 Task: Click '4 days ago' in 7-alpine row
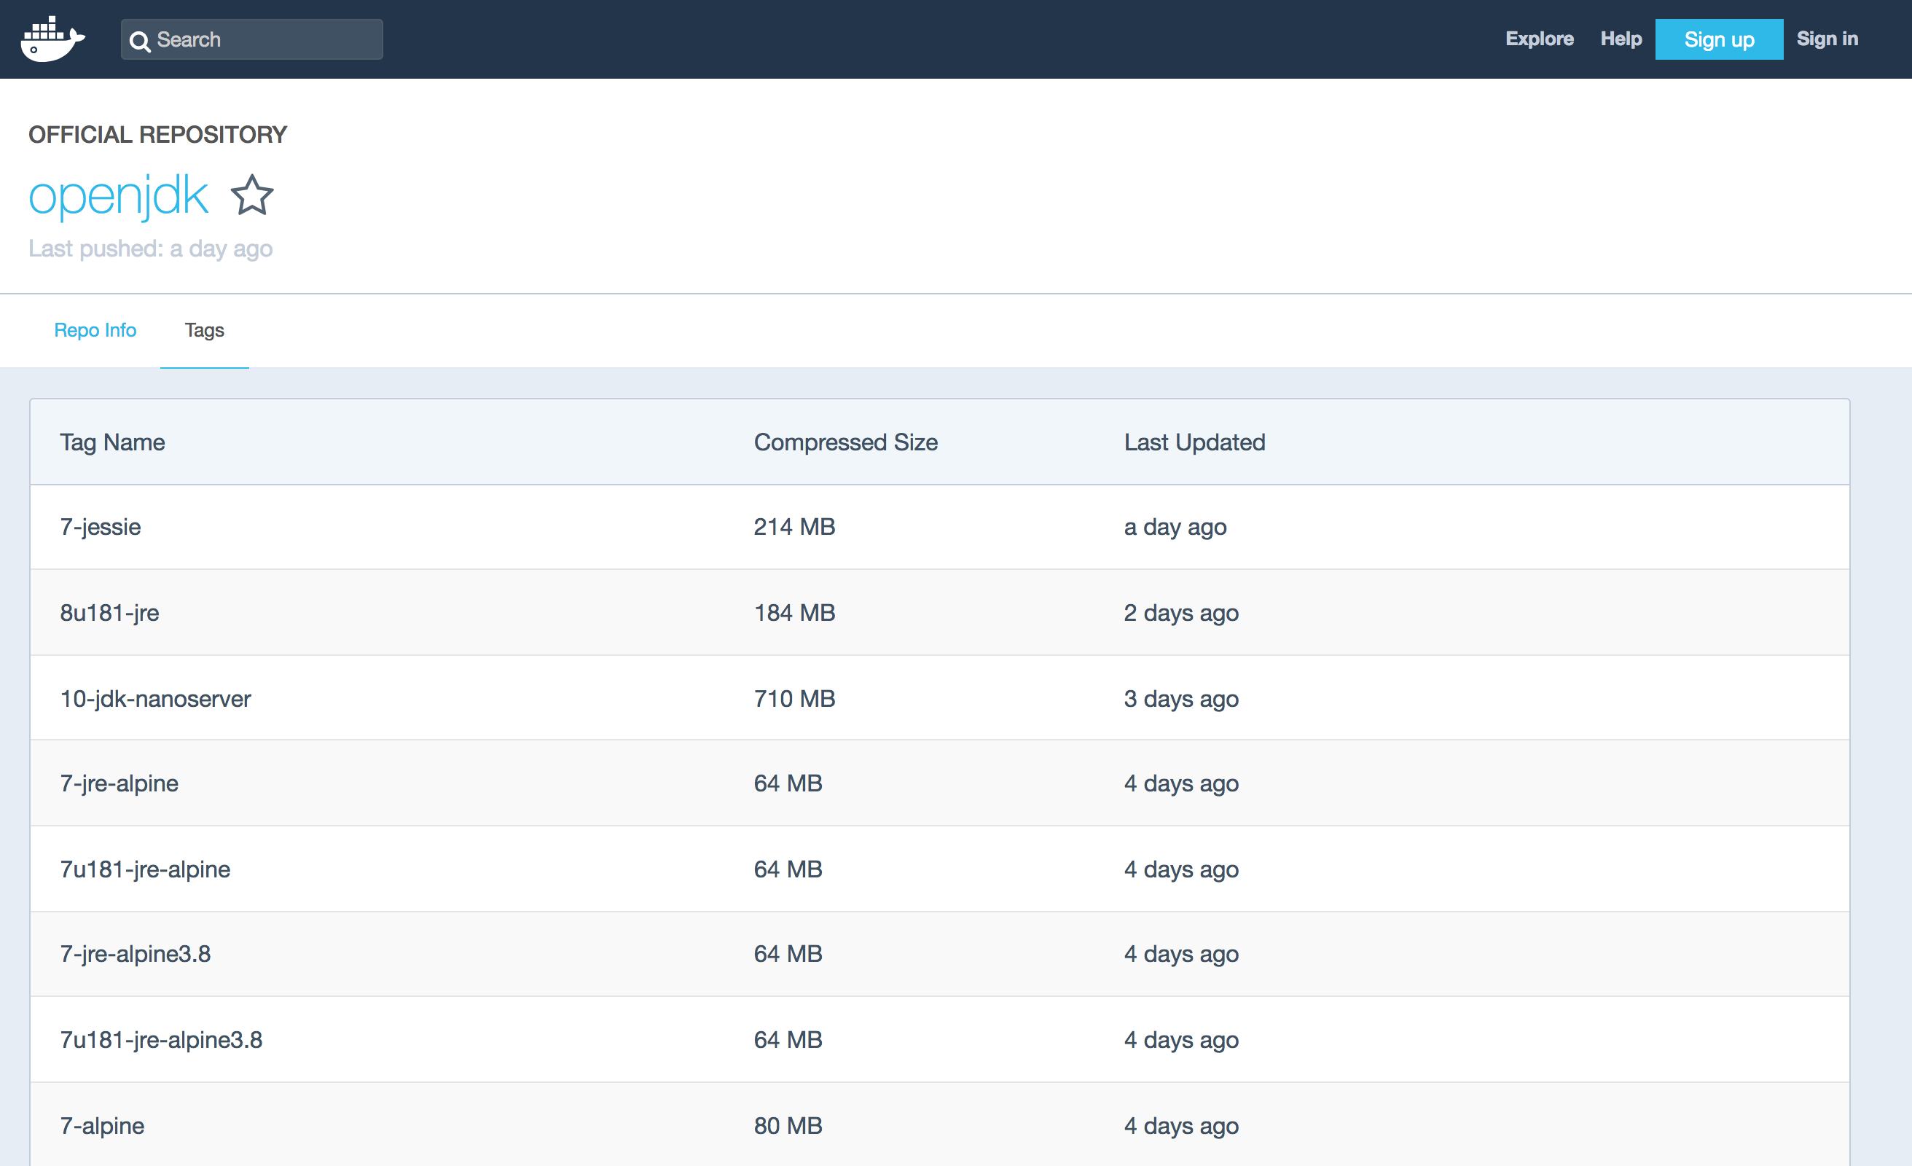click(x=1181, y=1127)
